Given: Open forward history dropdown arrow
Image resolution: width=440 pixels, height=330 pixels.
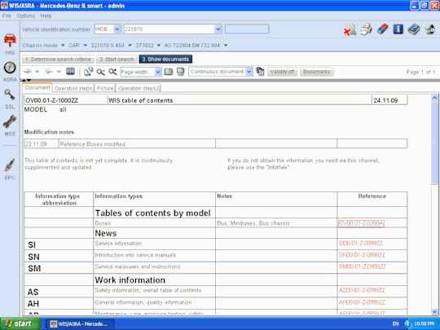Looking at the screenshot, I should [x=59, y=72].
